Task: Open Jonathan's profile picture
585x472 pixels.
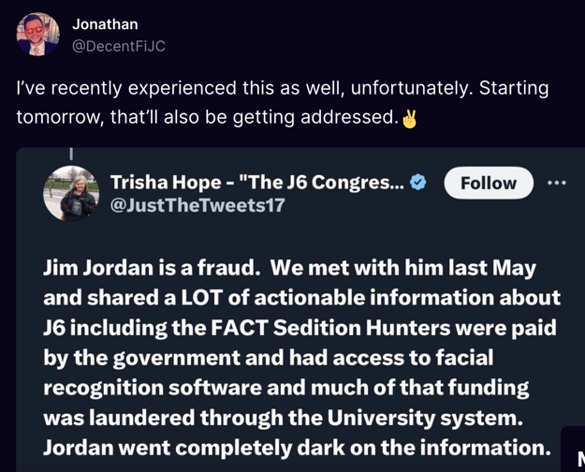Action: pos(37,35)
